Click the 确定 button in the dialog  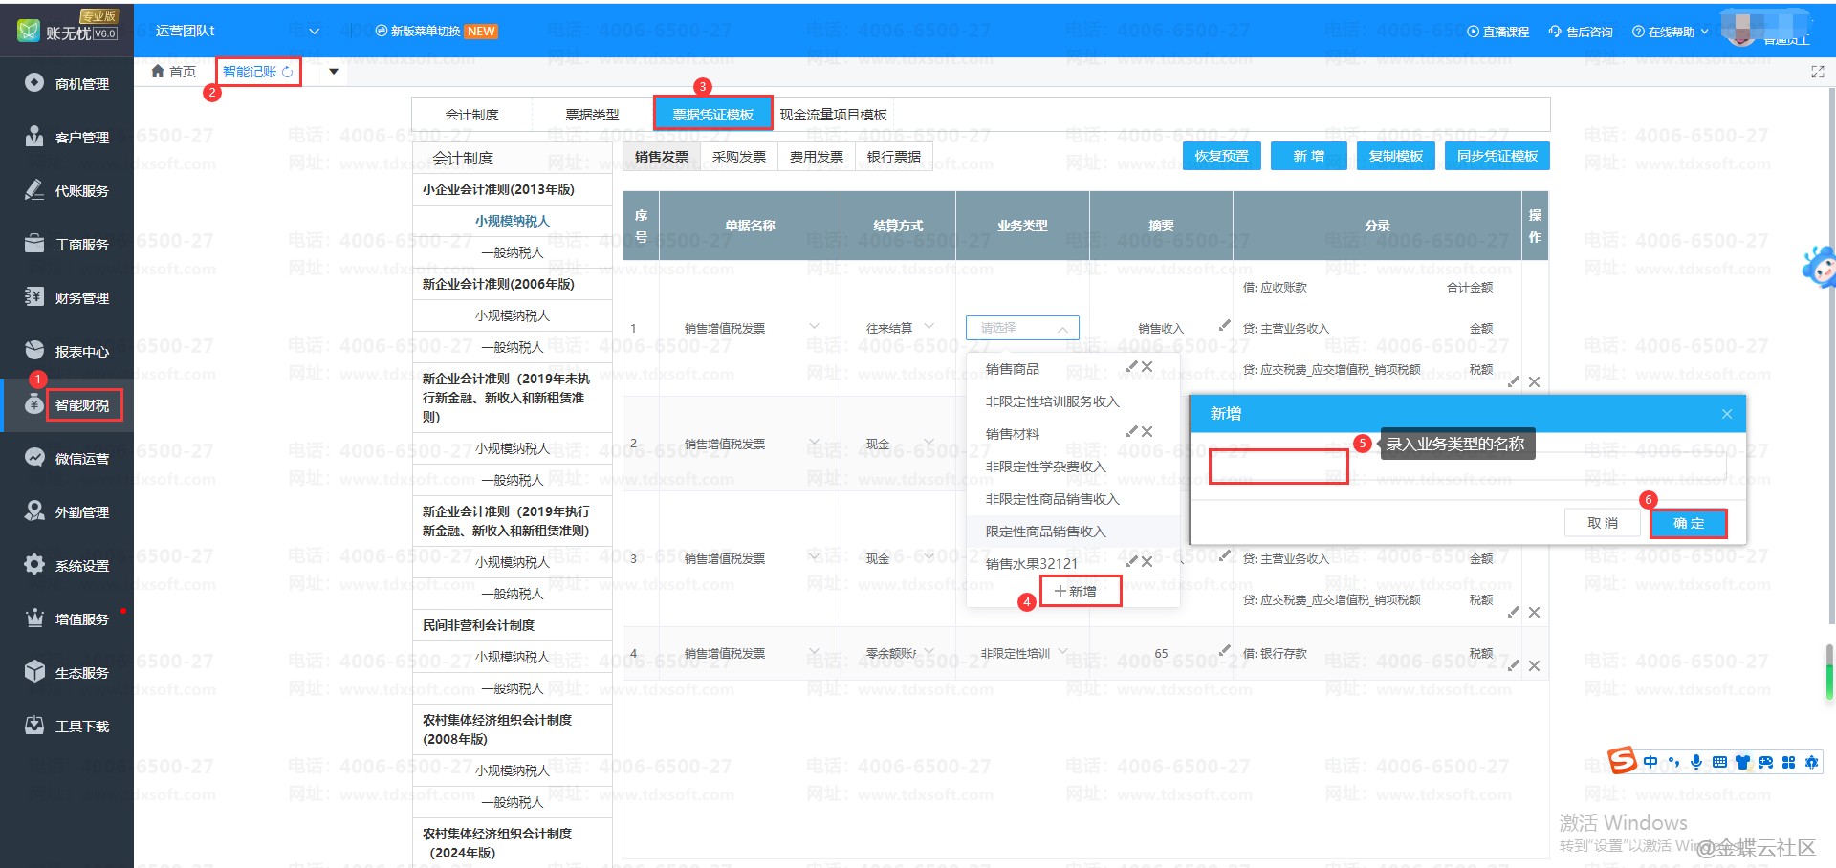point(1688,523)
